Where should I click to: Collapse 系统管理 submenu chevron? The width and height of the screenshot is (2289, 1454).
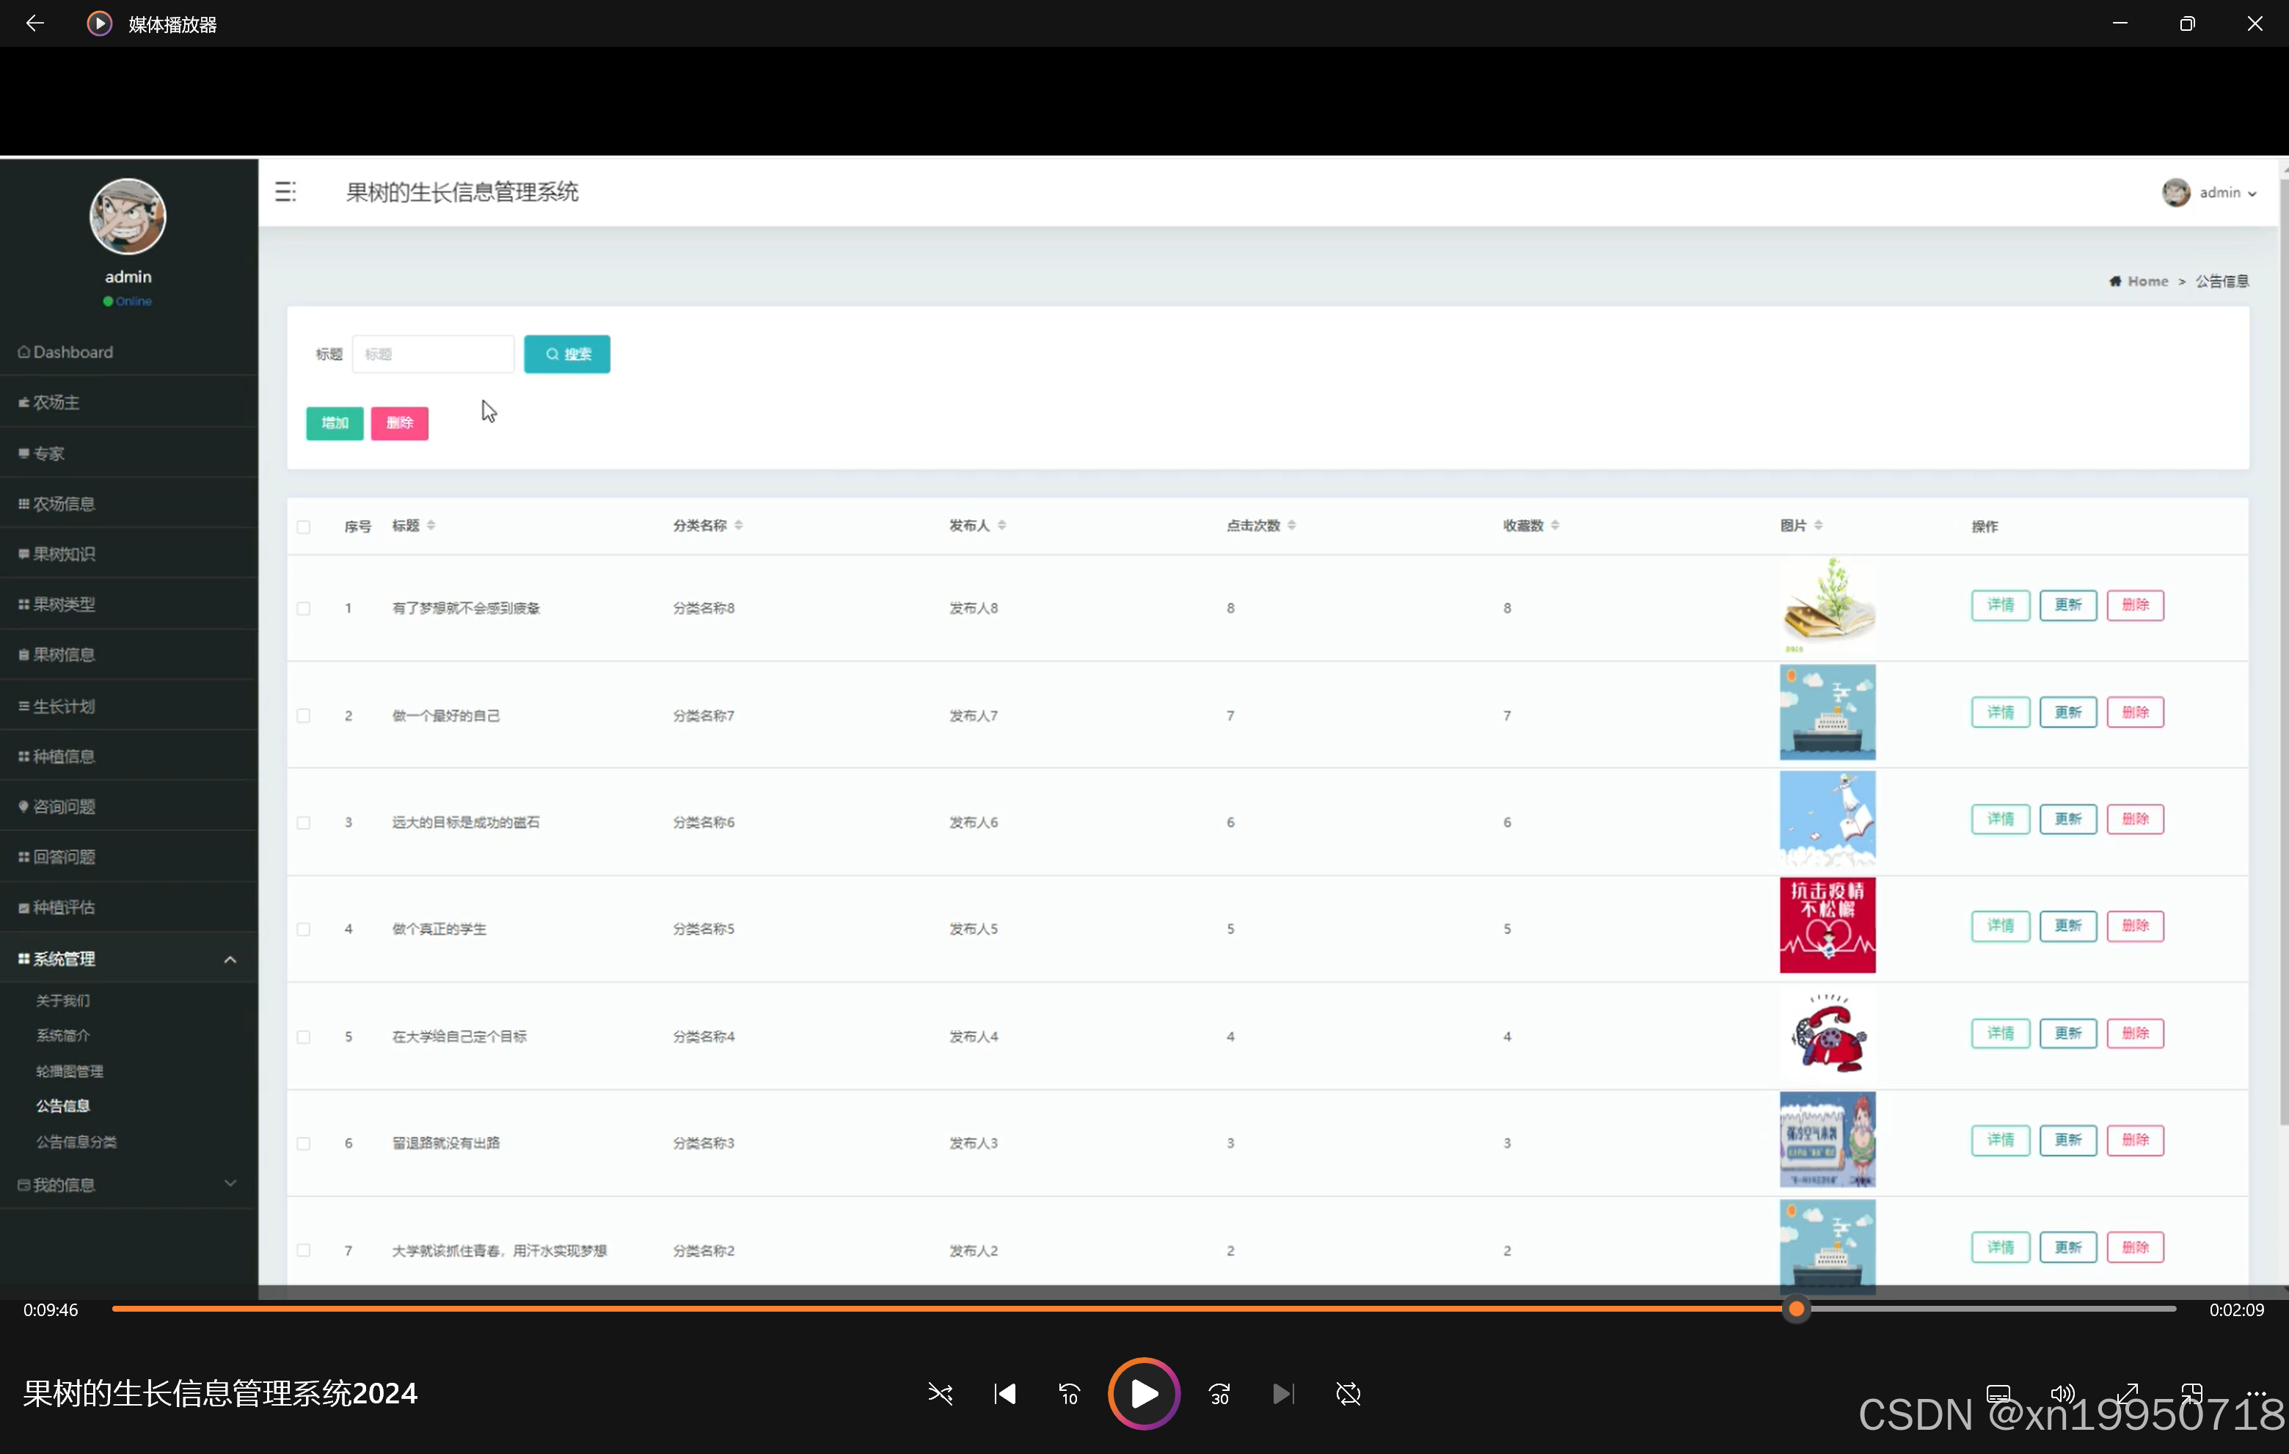click(230, 960)
